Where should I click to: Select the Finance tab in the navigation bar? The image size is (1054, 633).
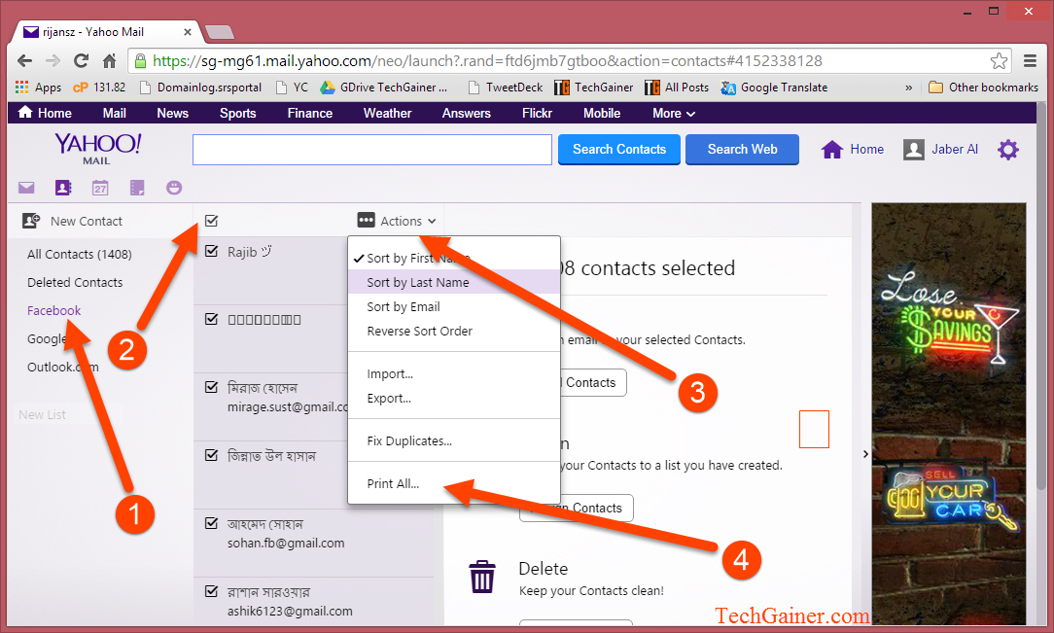(309, 113)
